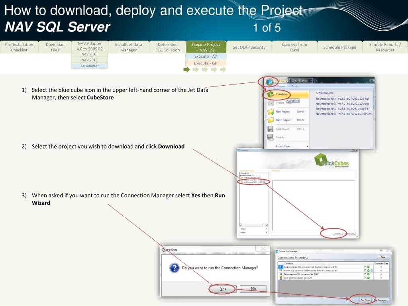Select the AX Adapter sub-tab
Viewport: 408px width, 306px height.
coord(90,66)
